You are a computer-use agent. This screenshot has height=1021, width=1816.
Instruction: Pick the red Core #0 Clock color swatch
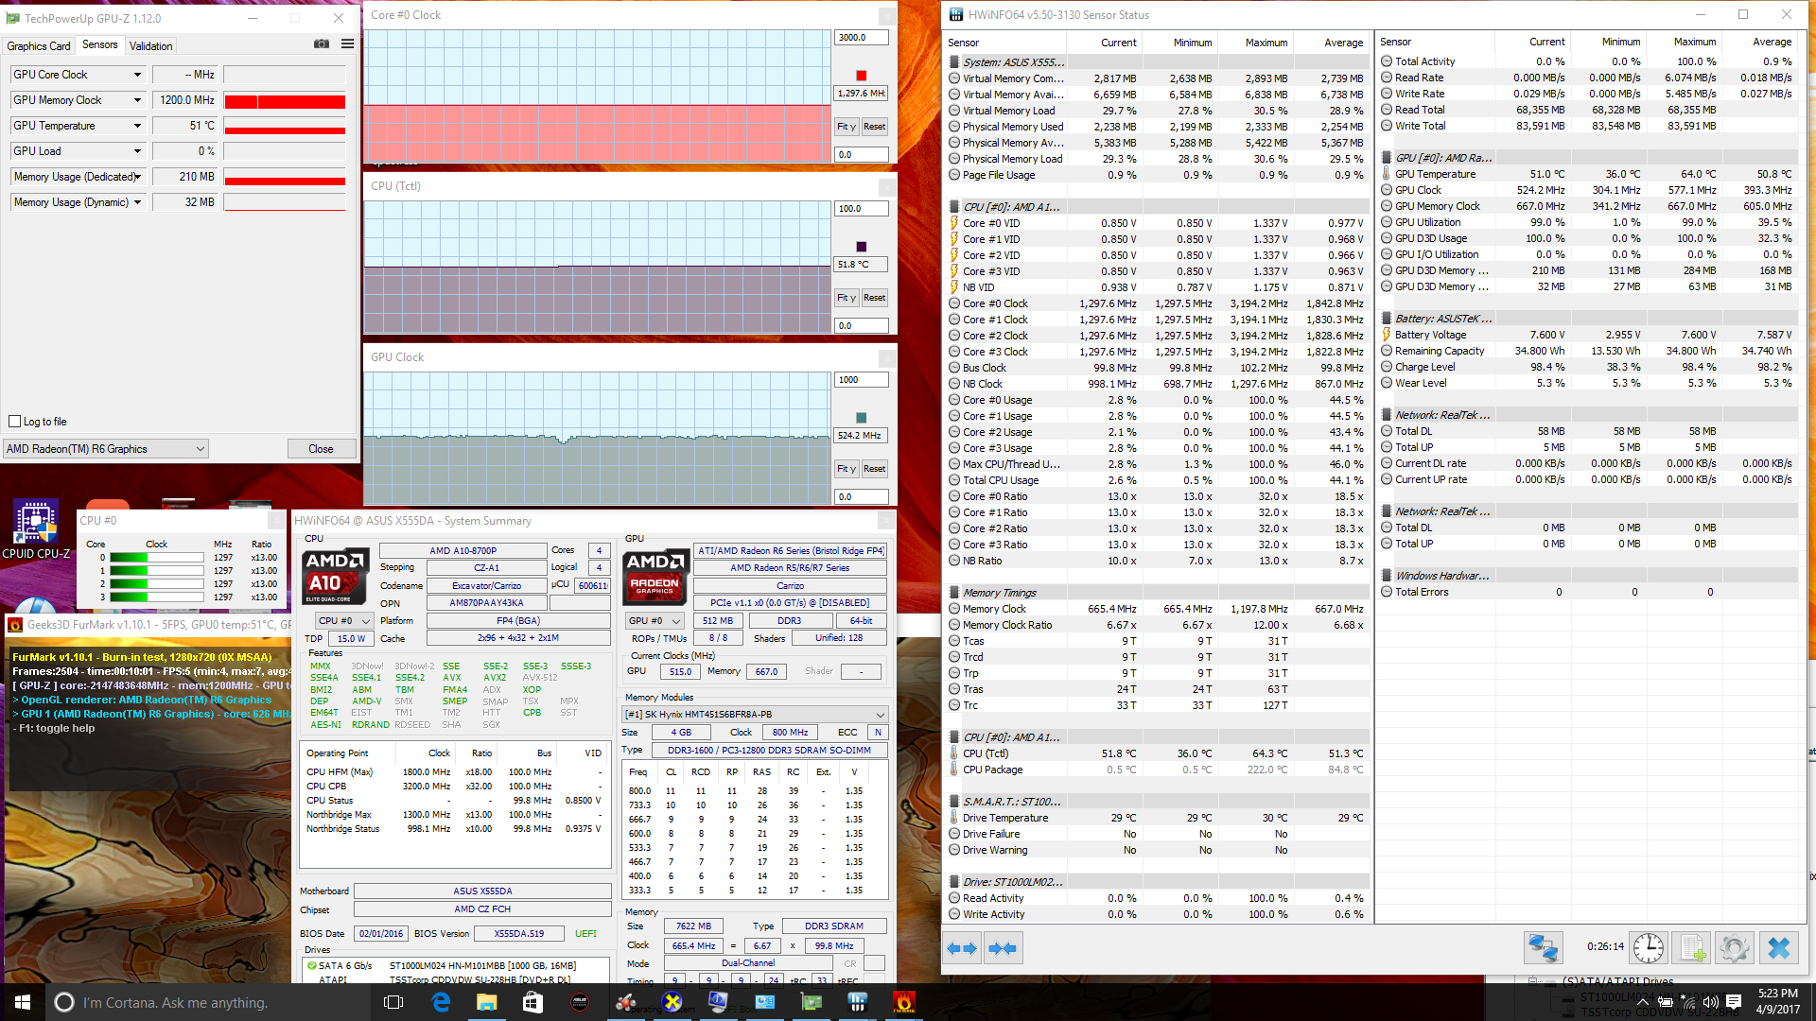click(861, 76)
